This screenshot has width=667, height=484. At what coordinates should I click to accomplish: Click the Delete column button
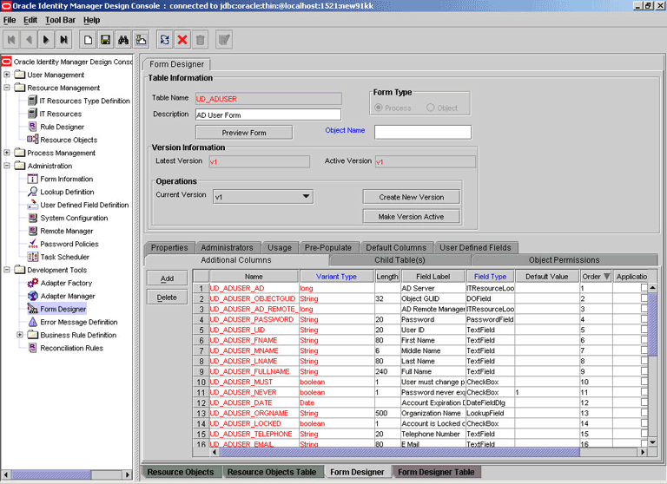point(167,298)
